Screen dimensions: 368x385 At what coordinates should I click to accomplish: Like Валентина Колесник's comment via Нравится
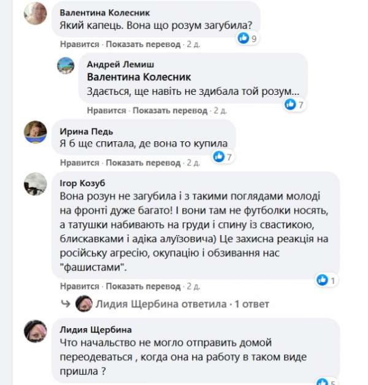(80, 44)
